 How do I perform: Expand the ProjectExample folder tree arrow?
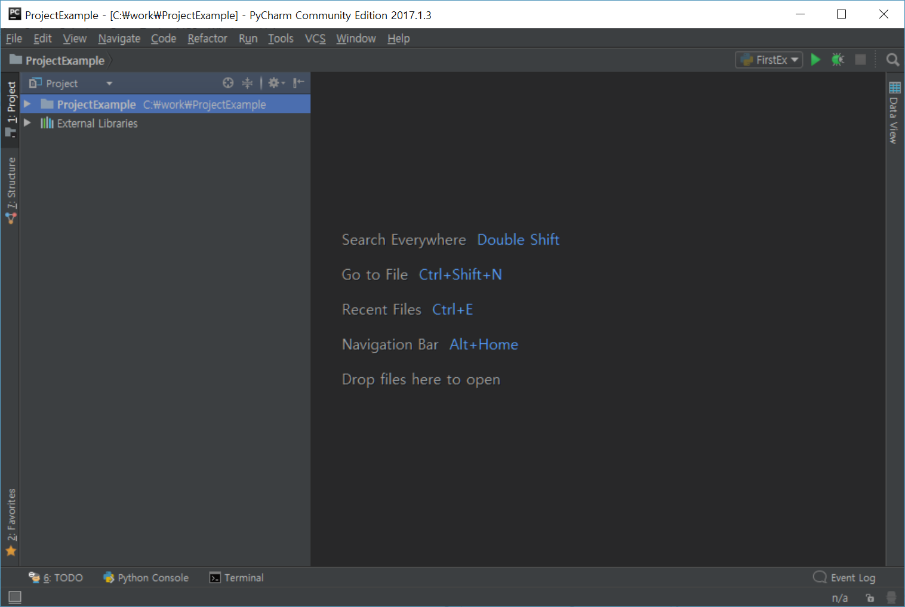tap(27, 104)
